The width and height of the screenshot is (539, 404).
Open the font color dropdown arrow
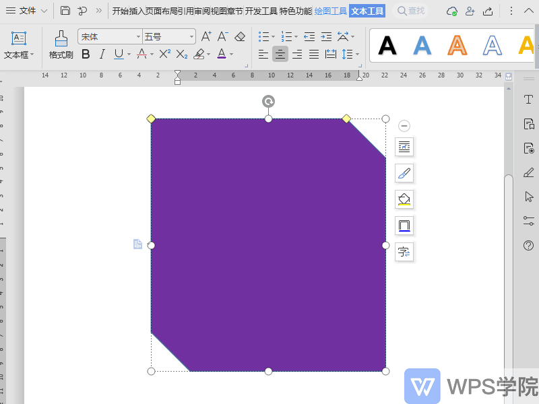tap(232, 55)
